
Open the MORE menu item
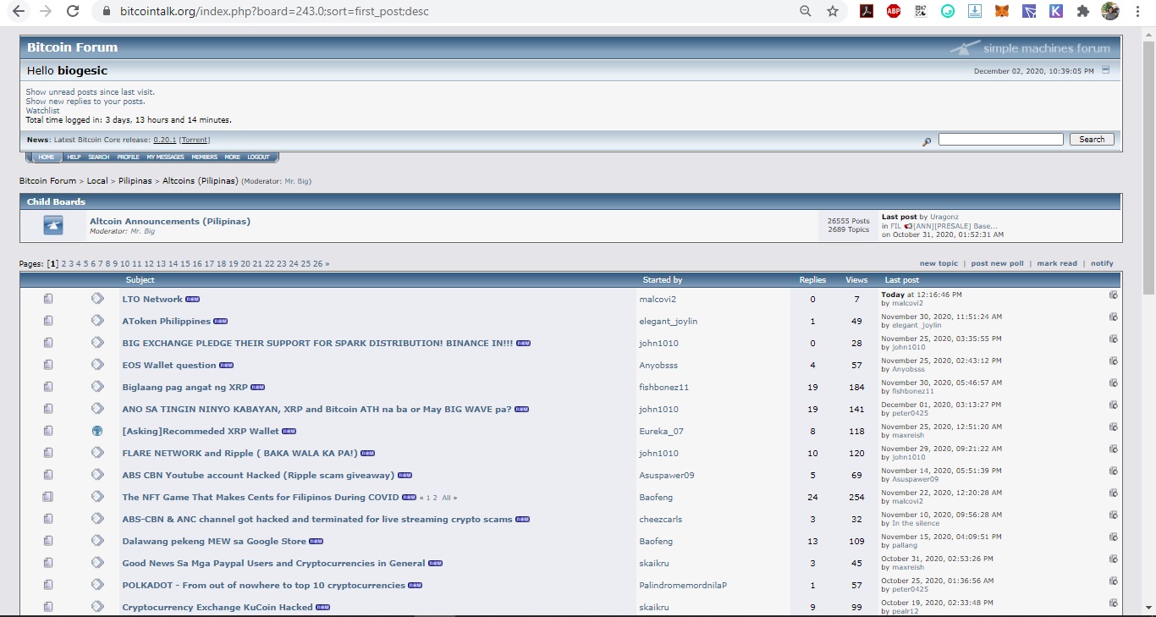232,157
